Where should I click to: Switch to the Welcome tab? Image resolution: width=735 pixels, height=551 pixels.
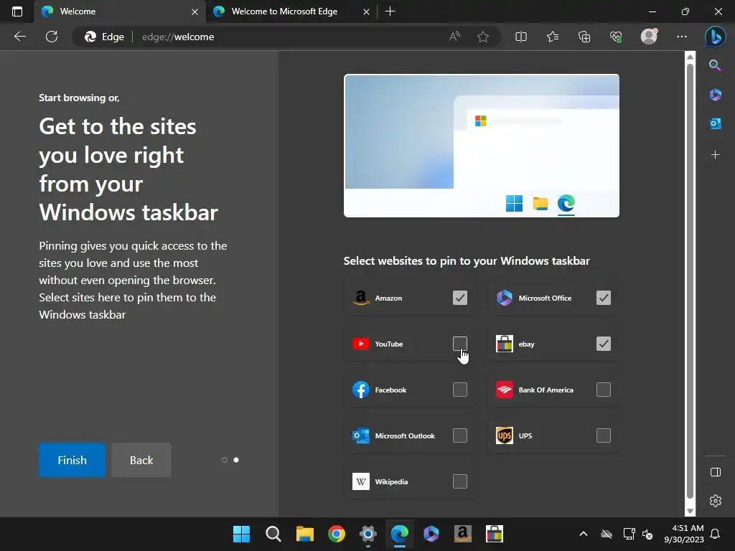click(120, 11)
